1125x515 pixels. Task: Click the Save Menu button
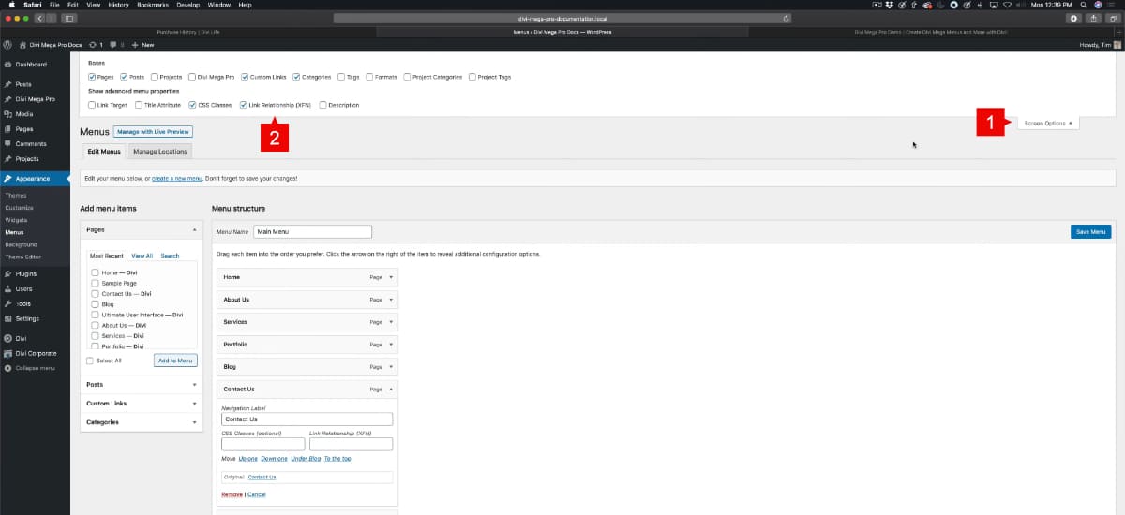coord(1090,231)
